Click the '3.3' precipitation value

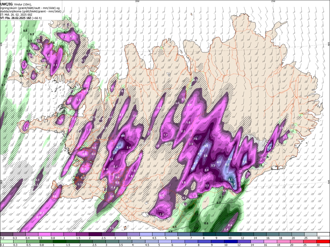pos(213,165)
